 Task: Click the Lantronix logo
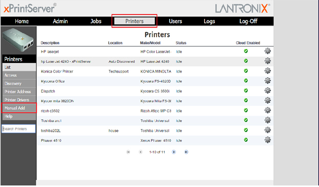tap(243, 9)
